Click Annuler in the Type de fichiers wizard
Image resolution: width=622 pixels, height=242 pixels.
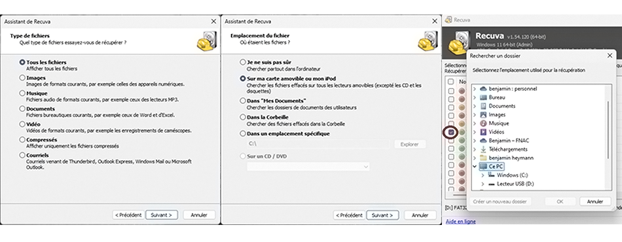(x=199, y=215)
